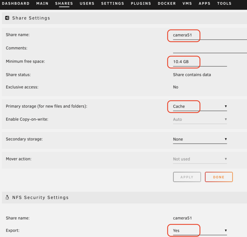Open the Secondary storage dropdown
The width and height of the screenshot is (247, 237).
click(x=200, y=139)
